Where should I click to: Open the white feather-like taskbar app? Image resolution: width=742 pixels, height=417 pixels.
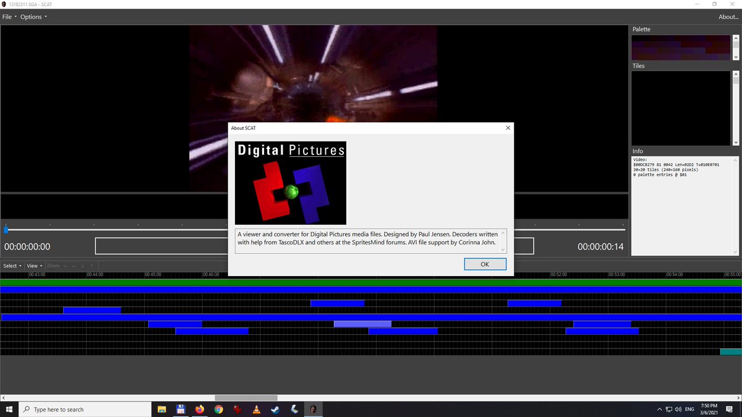pos(294,409)
